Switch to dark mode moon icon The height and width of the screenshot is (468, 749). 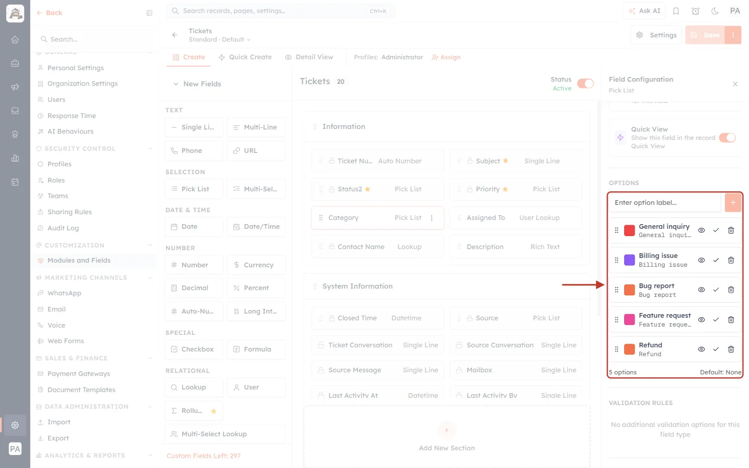(x=715, y=11)
